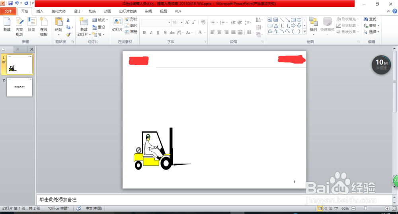This screenshot has height=214, width=398.
Task: Switch to the 插入 insert tab
Action: (x=40, y=11)
